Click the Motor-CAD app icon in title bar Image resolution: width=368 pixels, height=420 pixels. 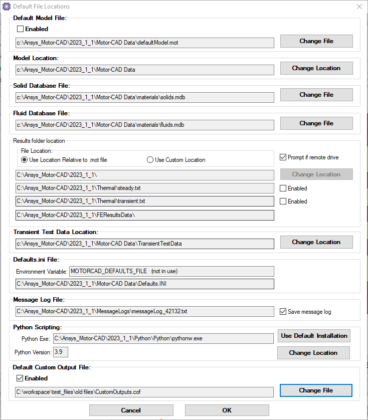[x=6, y=7]
